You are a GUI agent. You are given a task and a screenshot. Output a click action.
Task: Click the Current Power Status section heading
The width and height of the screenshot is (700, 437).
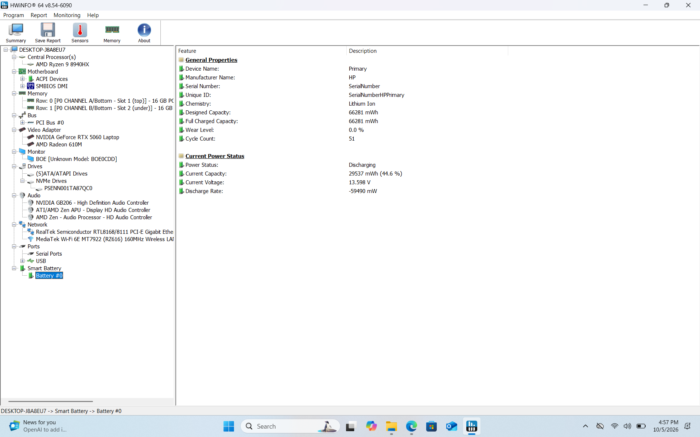pyautogui.click(x=215, y=156)
